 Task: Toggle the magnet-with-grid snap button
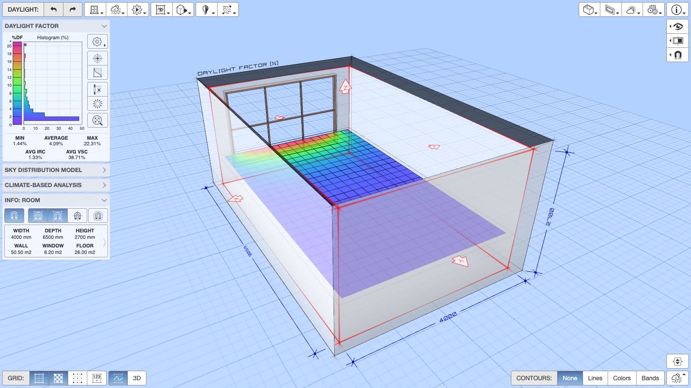pyautogui.click(x=38, y=216)
